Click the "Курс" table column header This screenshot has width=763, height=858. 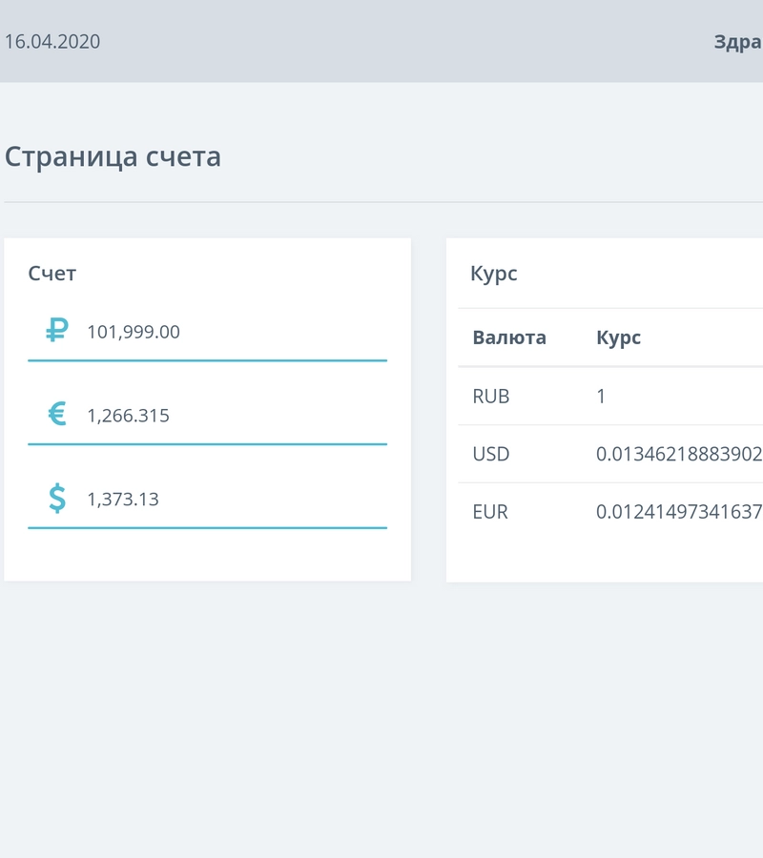click(x=618, y=337)
